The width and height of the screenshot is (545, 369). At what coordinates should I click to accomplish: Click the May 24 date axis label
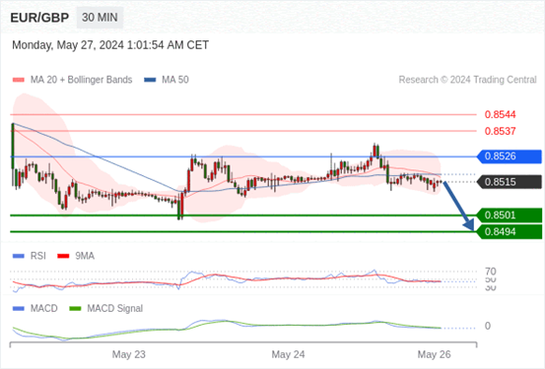pos(288,354)
